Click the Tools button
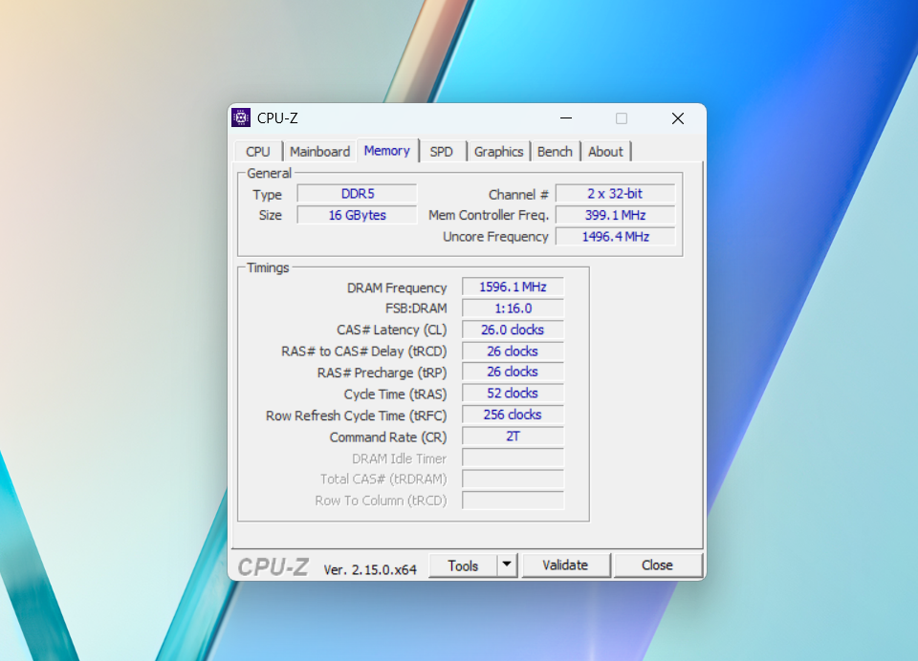918x661 pixels. [x=463, y=565]
